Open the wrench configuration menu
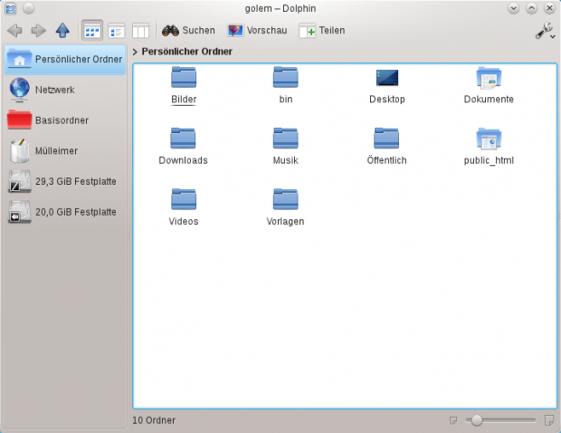 click(x=544, y=31)
